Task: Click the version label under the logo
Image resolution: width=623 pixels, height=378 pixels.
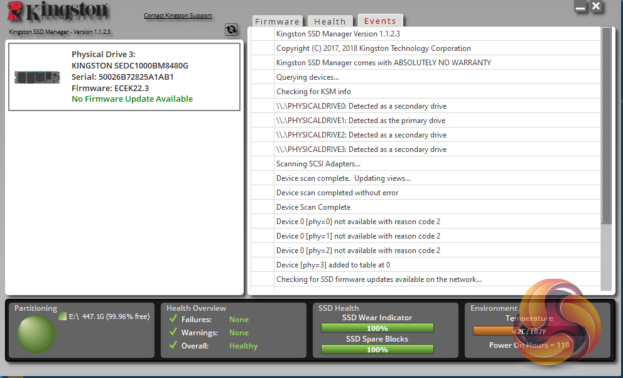Action: 60,32
